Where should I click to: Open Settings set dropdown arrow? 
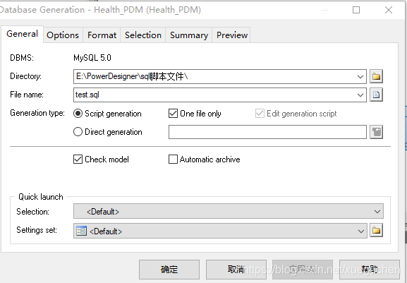click(360, 231)
